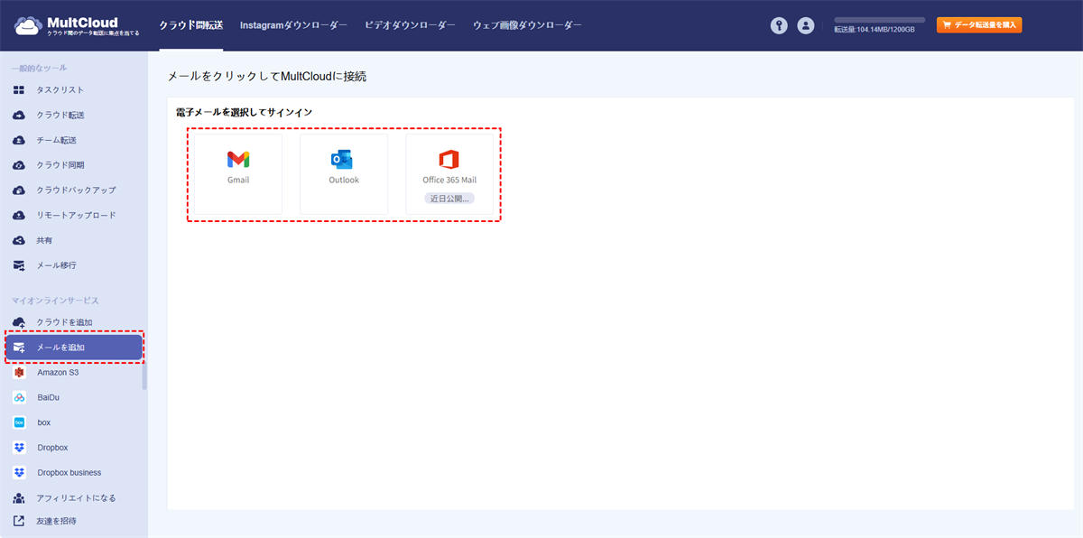Screen dimensions: 1083x538
Task: Click the box label in the sidebar
Action: 43,422
